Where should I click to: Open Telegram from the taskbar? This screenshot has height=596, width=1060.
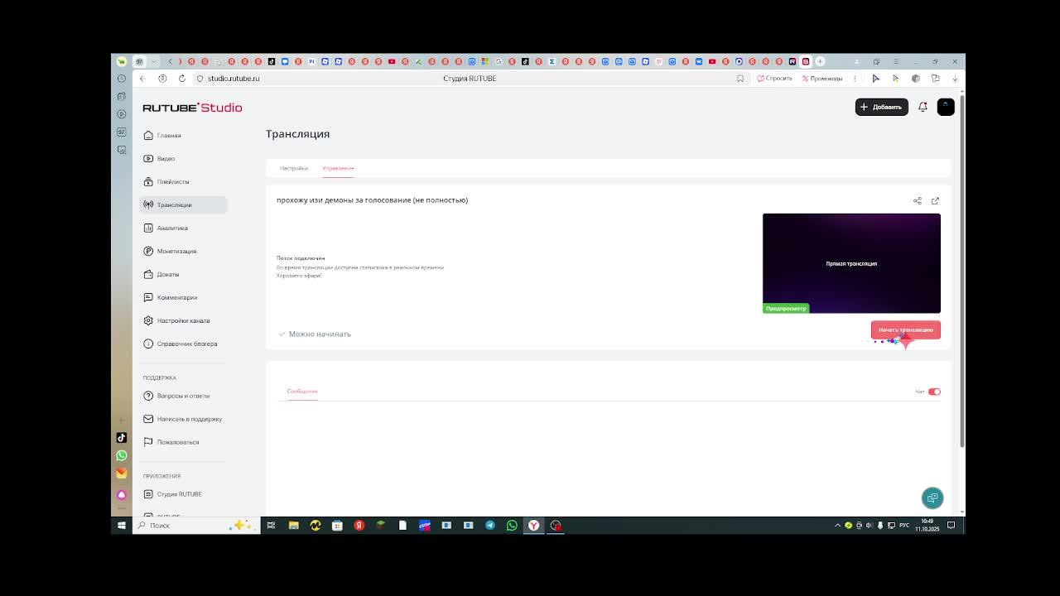pyautogui.click(x=490, y=526)
